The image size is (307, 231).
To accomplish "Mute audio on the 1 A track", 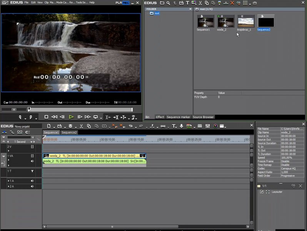I will (x=32, y=181).
